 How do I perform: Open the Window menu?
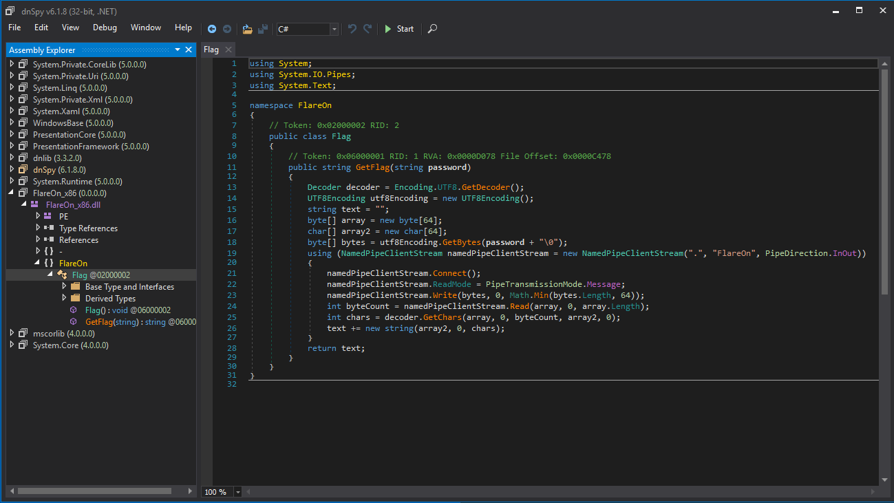[x=146, y=28]
